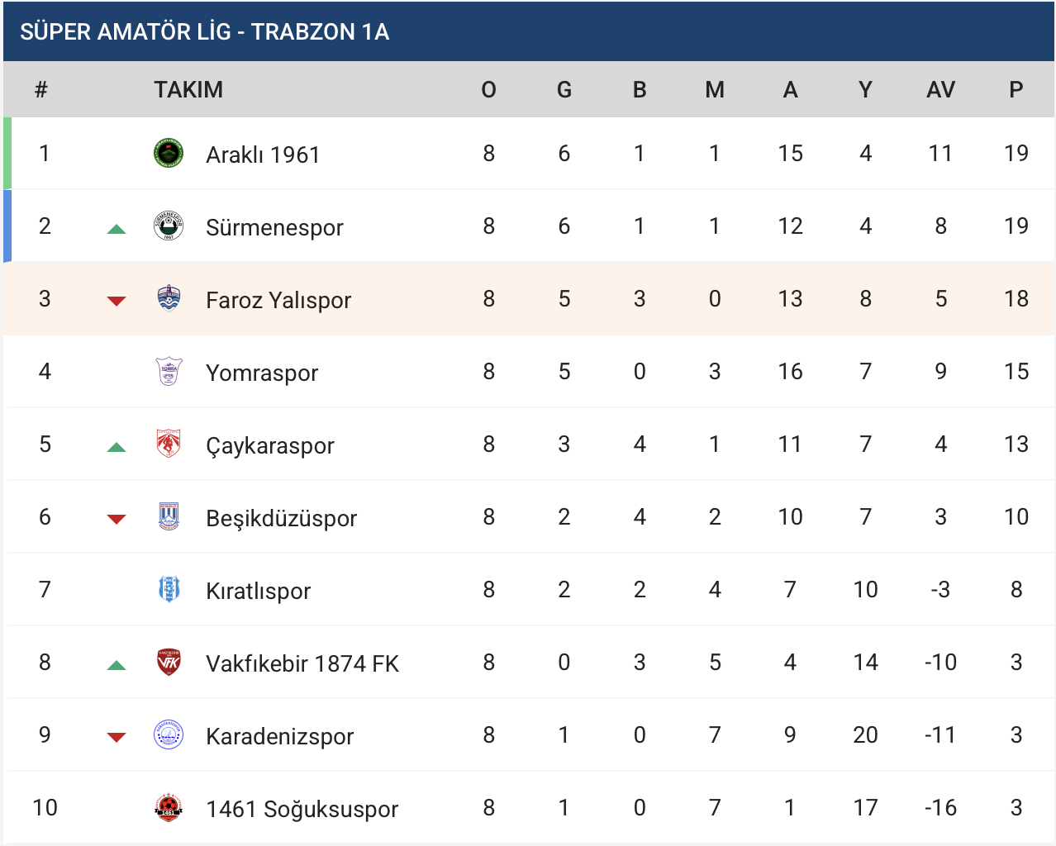Viewport: 1056px width, 846px height.
Task: Click the Sürmenespor club crest
Action: point(169,226)
